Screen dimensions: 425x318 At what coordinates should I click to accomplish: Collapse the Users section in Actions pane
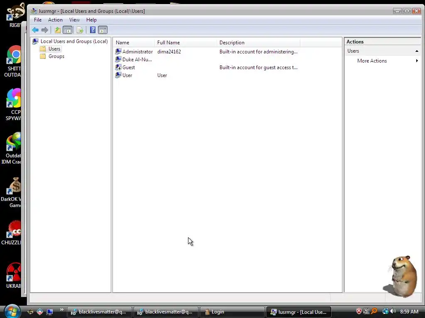[417, 51]
